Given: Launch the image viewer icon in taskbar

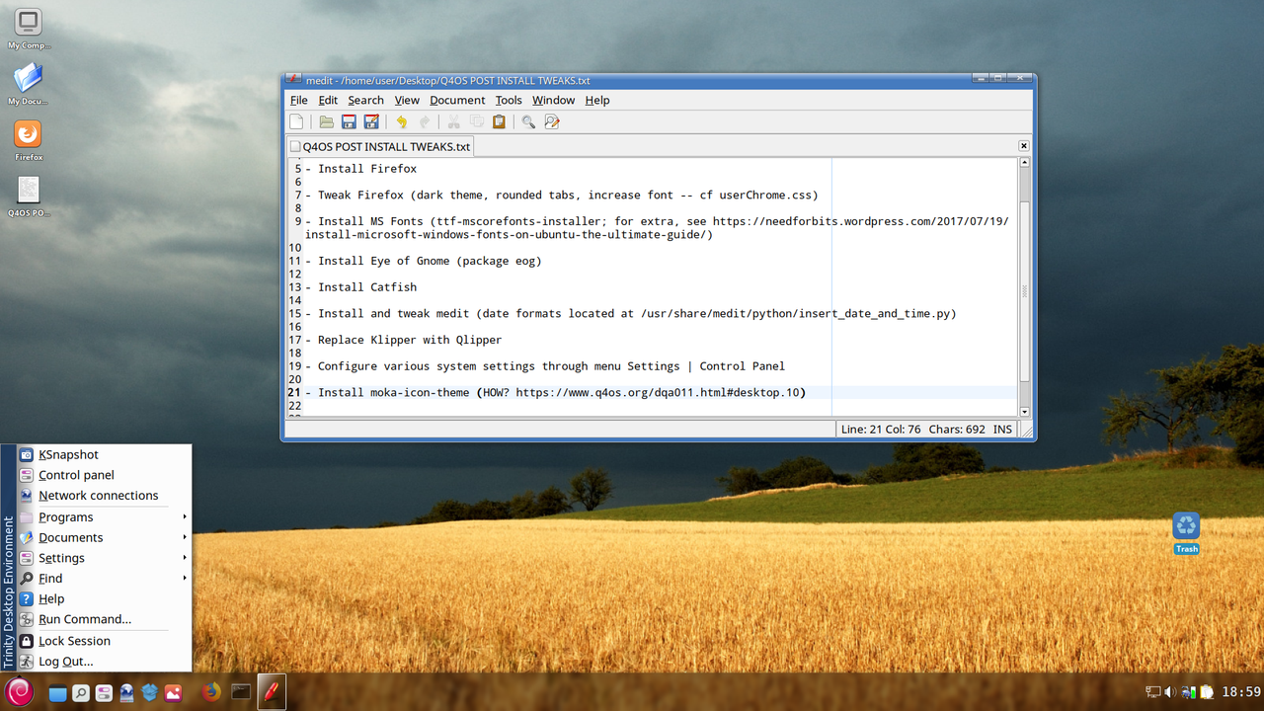Looking at the screenshot, I should (173, 693).
